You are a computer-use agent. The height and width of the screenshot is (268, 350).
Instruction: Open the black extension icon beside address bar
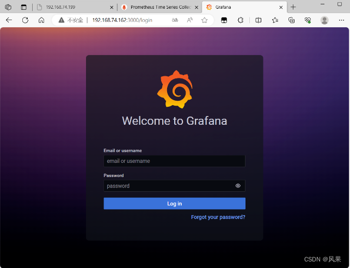pyautogui.click(x=224, y=20)
